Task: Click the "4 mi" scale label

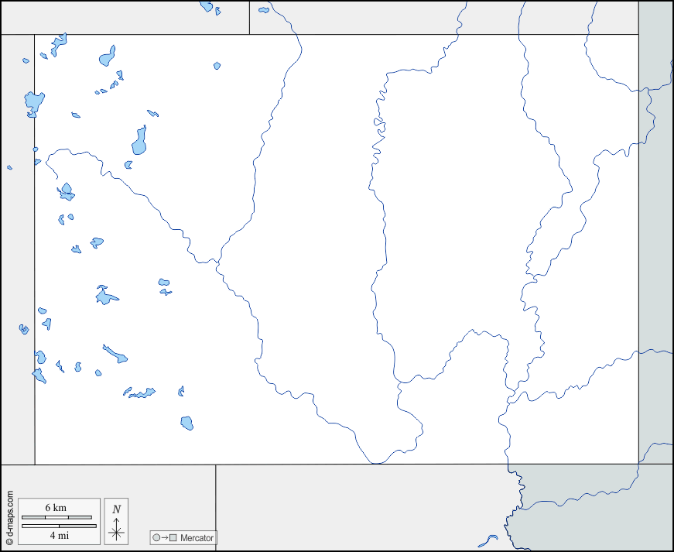Action: [x=60, y=536]
